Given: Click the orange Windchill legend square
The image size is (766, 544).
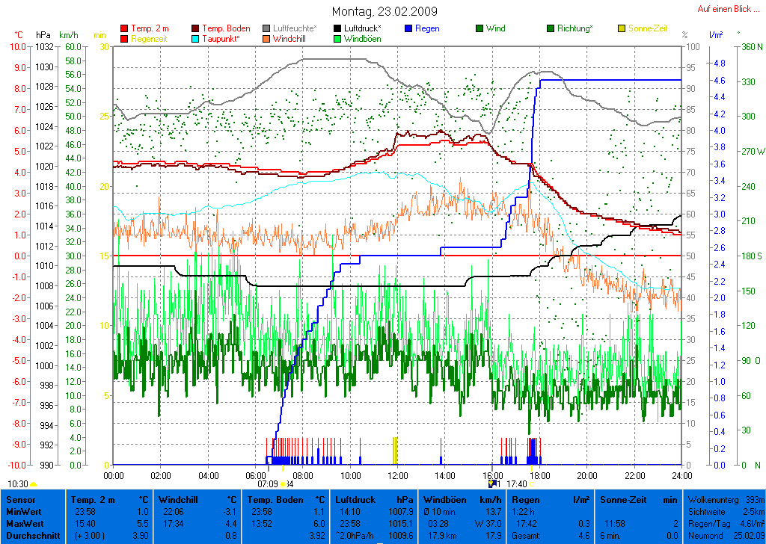Looking at the screenshot, I should [266, 38].
